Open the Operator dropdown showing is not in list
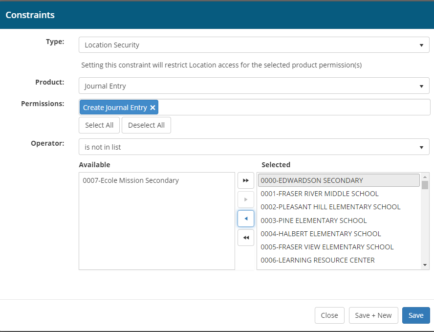This screenshot has width=434, height=332. (254, 147)
